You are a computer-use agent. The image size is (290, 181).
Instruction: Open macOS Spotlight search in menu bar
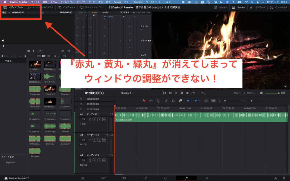tap(252, 2)
